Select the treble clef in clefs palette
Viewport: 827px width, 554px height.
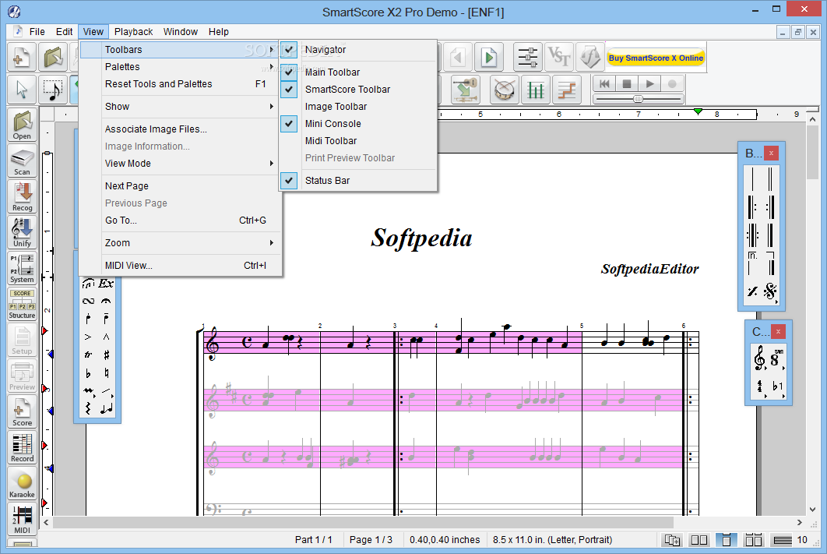[759, 358]
